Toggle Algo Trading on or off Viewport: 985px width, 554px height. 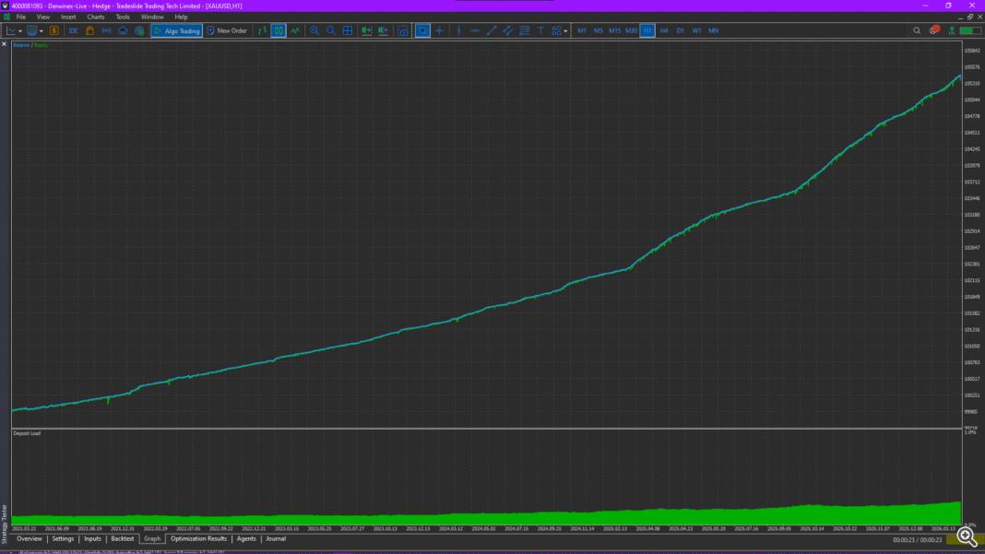pyautogui.click(x=176, y=30)
